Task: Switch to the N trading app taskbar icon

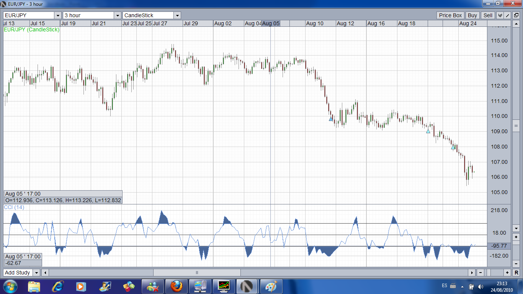Action: tap(247, 286)
